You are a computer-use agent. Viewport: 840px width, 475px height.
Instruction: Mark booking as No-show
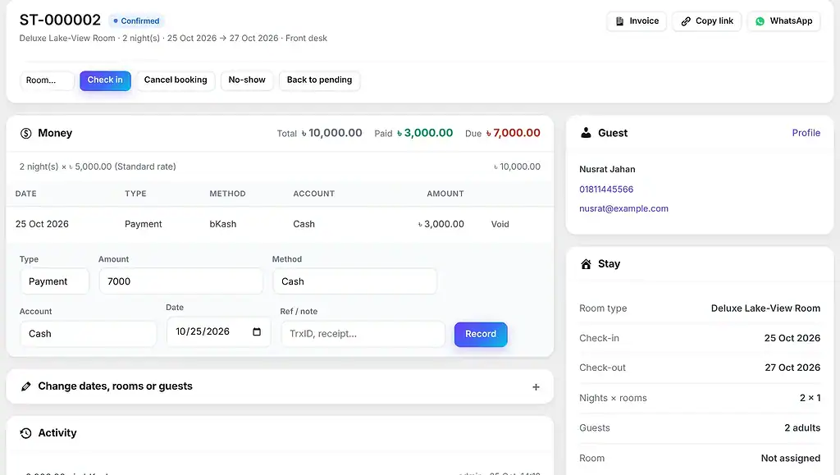coord(247,80)
